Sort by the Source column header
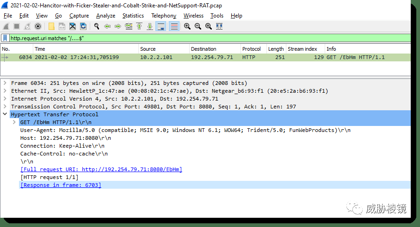This screenshot has height=227, width=420. click(164, 49)
